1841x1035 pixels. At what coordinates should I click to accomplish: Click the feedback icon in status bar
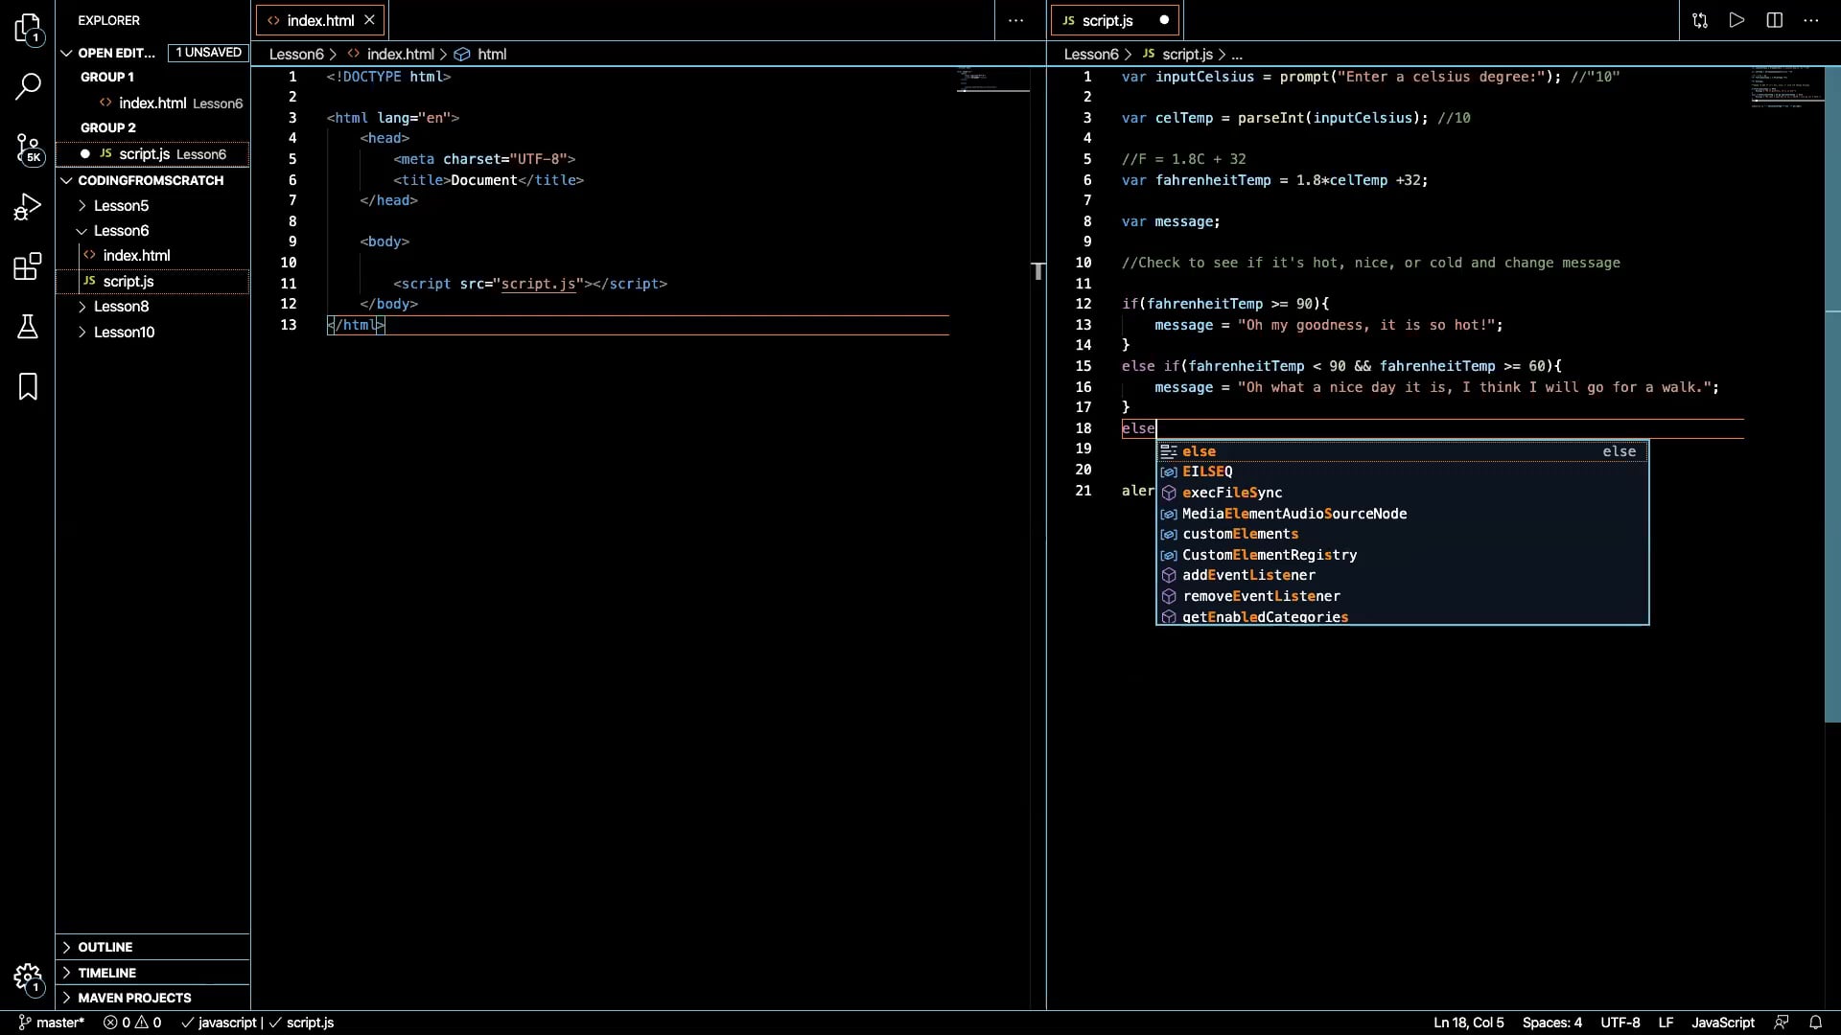1782,1023
